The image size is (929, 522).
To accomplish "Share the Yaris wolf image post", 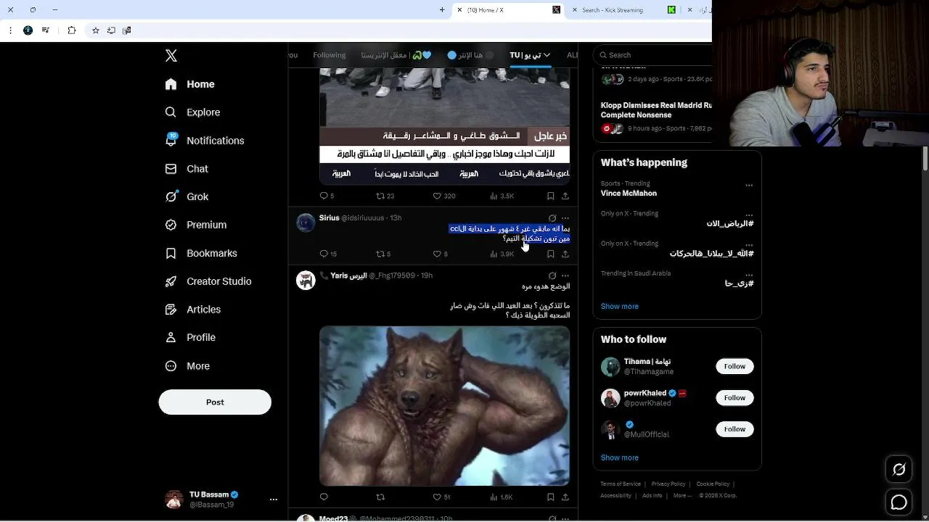I will [565, 497].
